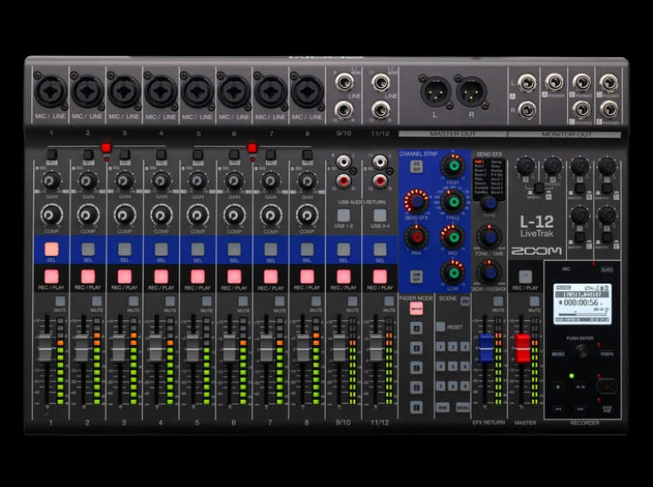653x487 pixels.
Task: Click the blue EFX RETURN fader
Action: tap(485, 348)
